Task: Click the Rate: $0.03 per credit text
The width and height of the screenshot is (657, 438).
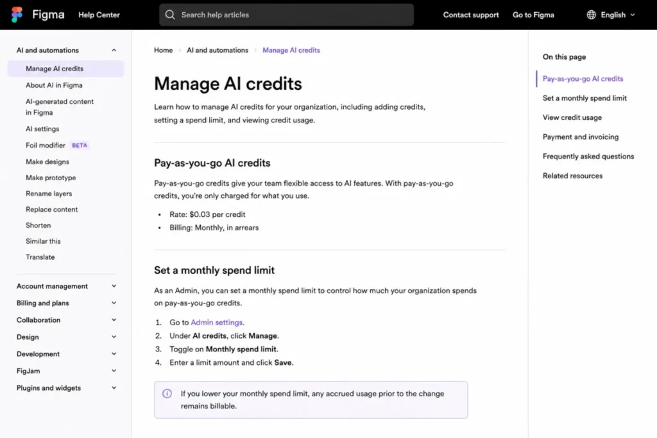Action: (x=207, y=214)
